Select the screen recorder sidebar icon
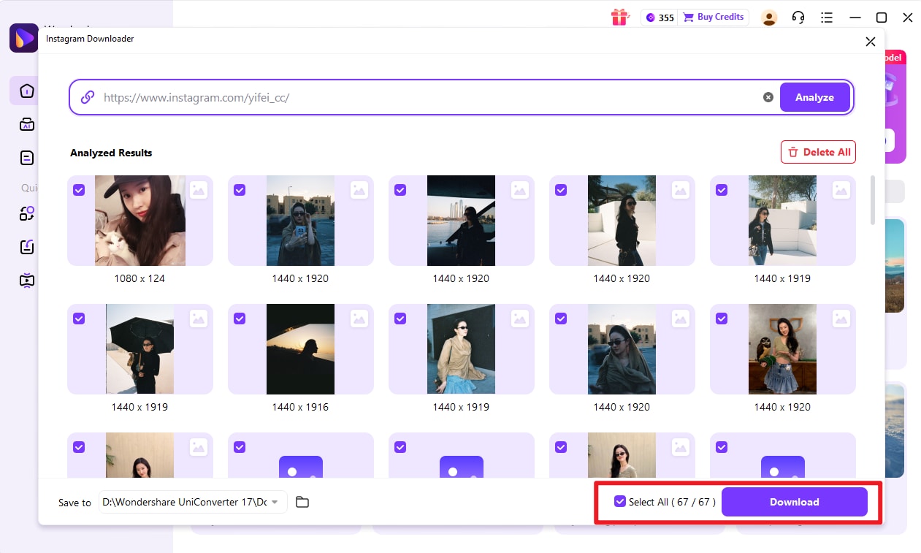Viewport: 921px width, 553px height. 26,280
